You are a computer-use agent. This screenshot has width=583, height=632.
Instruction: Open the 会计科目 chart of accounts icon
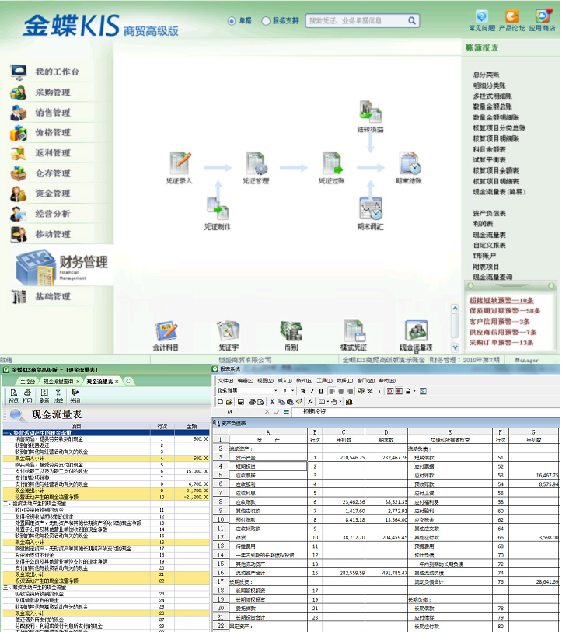tap(166, 331)
